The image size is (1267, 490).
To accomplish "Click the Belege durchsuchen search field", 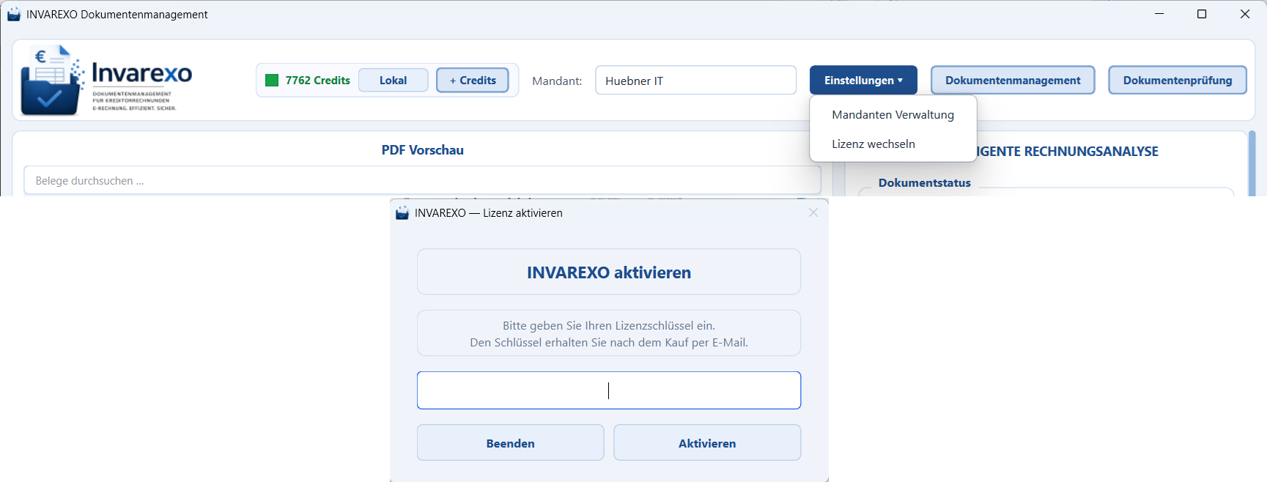I will [x=422, y=181].
